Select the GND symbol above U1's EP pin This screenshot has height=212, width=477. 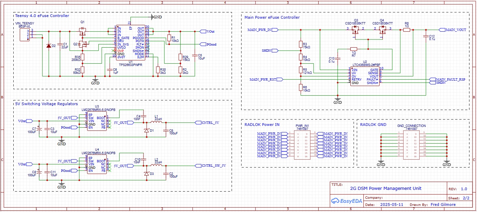point(156,17)
